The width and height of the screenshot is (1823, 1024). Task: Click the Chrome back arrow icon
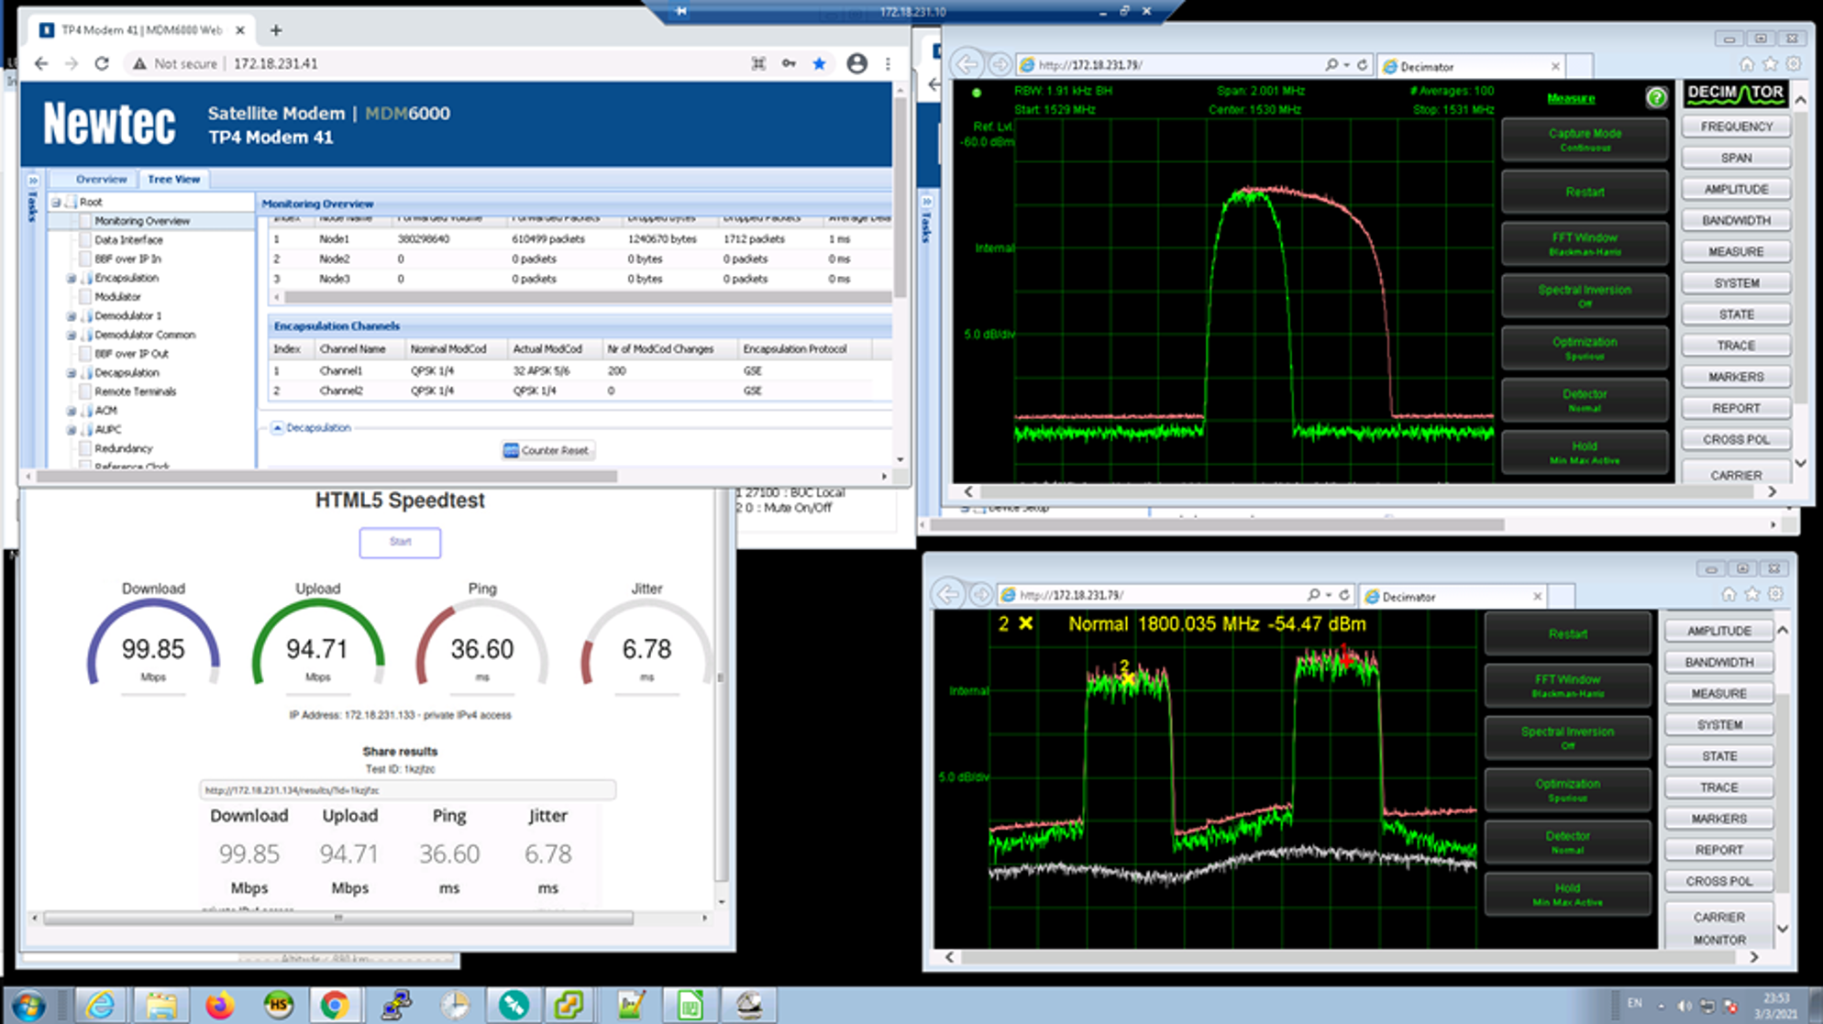pos(41,63)
